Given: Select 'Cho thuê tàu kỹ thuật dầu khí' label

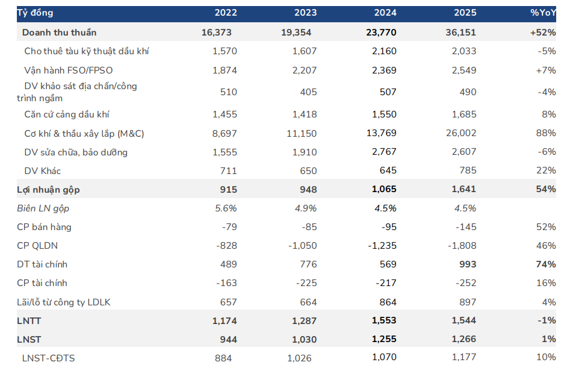Looking at the screenshot, I should pos(87,51).
